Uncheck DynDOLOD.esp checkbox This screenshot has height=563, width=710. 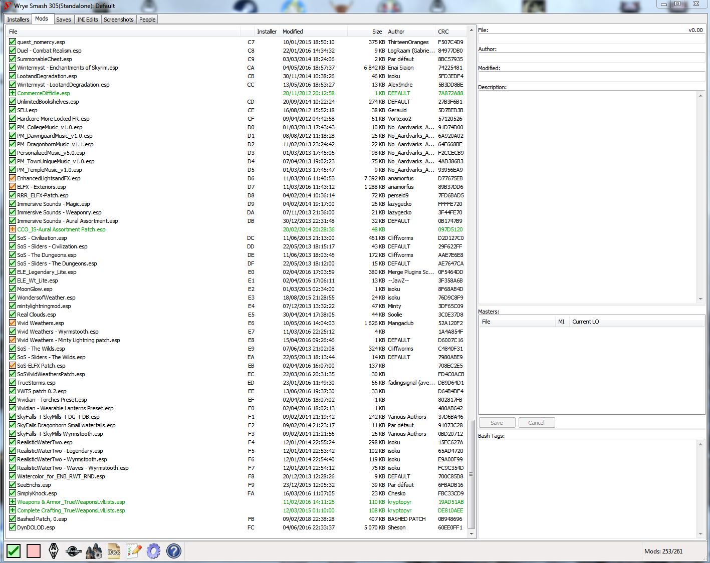coord(13,527)
